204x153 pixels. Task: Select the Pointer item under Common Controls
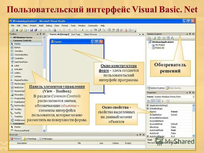[26, 44]
